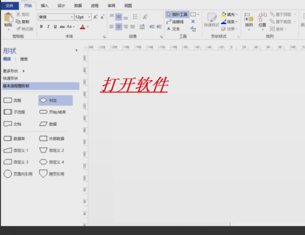Select Quick Shapes (快速形状) stencil
This screenshot has height=235, width=305.
[10, 78]
